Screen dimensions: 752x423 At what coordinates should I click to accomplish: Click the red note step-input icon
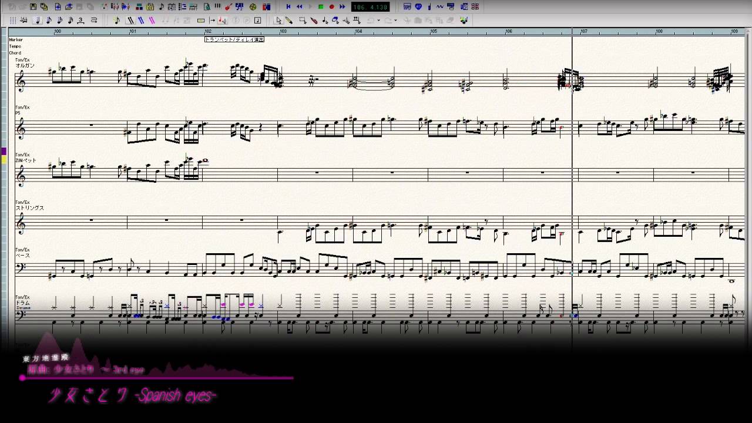coord(223,20)
